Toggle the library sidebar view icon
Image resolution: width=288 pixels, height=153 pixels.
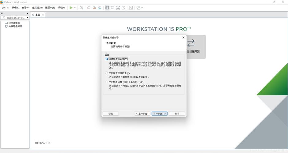(107, 8)
